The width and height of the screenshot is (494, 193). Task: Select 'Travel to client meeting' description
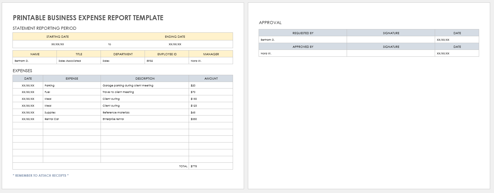click(145, 92)
